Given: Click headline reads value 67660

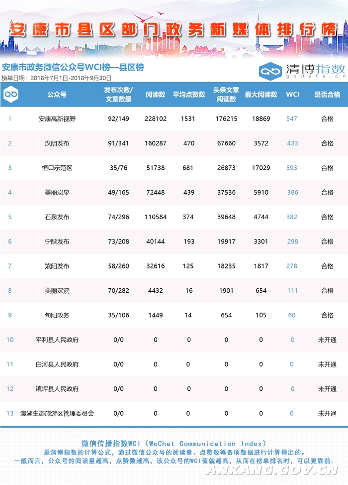Looking at the screenshot, I should (226, 143).
